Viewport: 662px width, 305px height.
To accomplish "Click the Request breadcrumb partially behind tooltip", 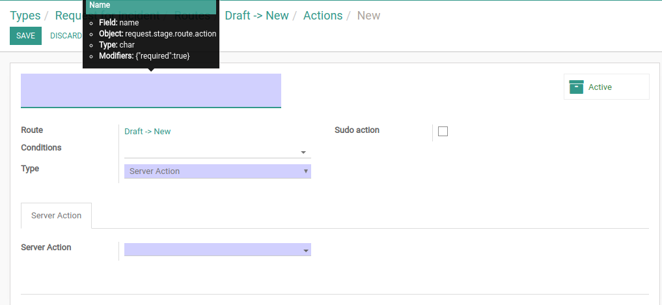I will pyautogui.click(x=70, y=16).
